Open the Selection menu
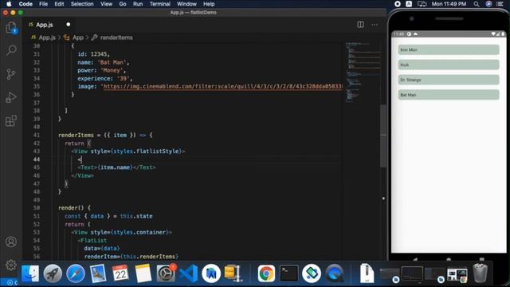The height and width of the screenshot is (287, 510). [82, 4]
